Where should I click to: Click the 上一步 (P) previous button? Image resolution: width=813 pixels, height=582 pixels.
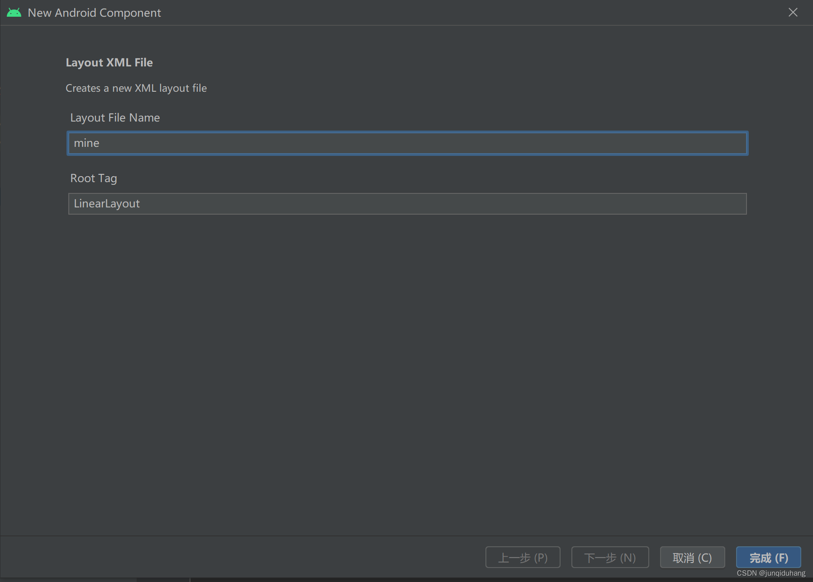pyautogui.click(x=523, y=558)
